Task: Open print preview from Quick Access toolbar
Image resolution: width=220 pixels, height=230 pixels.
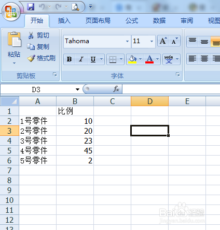Action: [x=75, y=7]
